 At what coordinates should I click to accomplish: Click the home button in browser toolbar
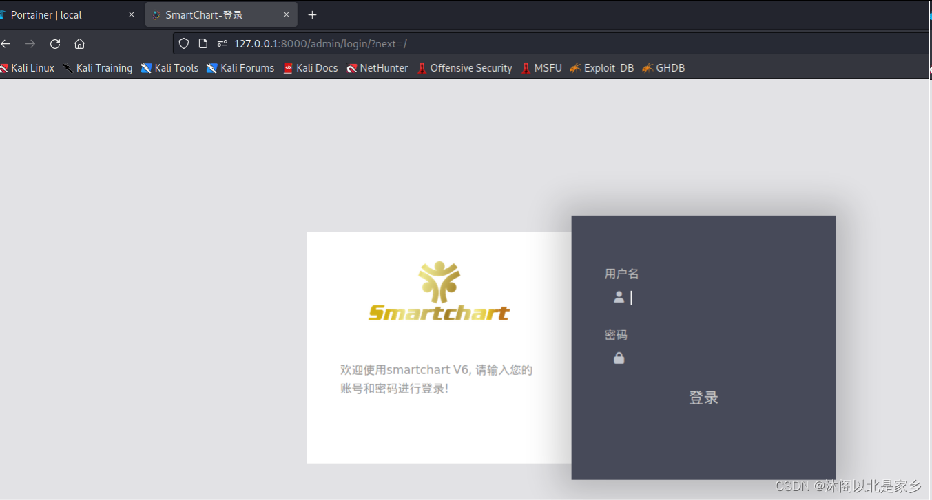pos(79,43)
